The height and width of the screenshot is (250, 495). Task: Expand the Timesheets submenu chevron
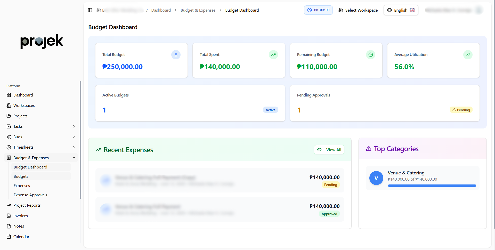coord(74,147)
